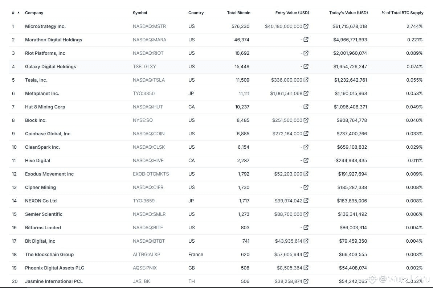Select the 576,230 Total Bitcoin value
The width and height of the screenshot is (433, 288).
click(240, 26)
